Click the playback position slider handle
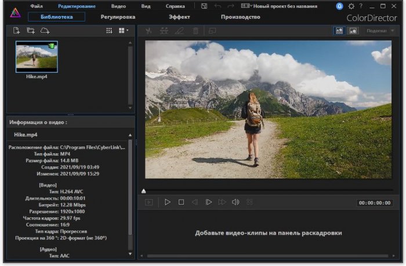The image size is (406, 266). click(x=144, y=191)
